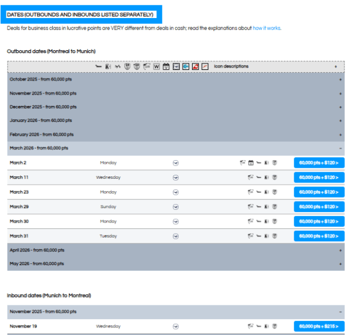
Task: Expand April 2026 outbound dates
Action: 340,250
